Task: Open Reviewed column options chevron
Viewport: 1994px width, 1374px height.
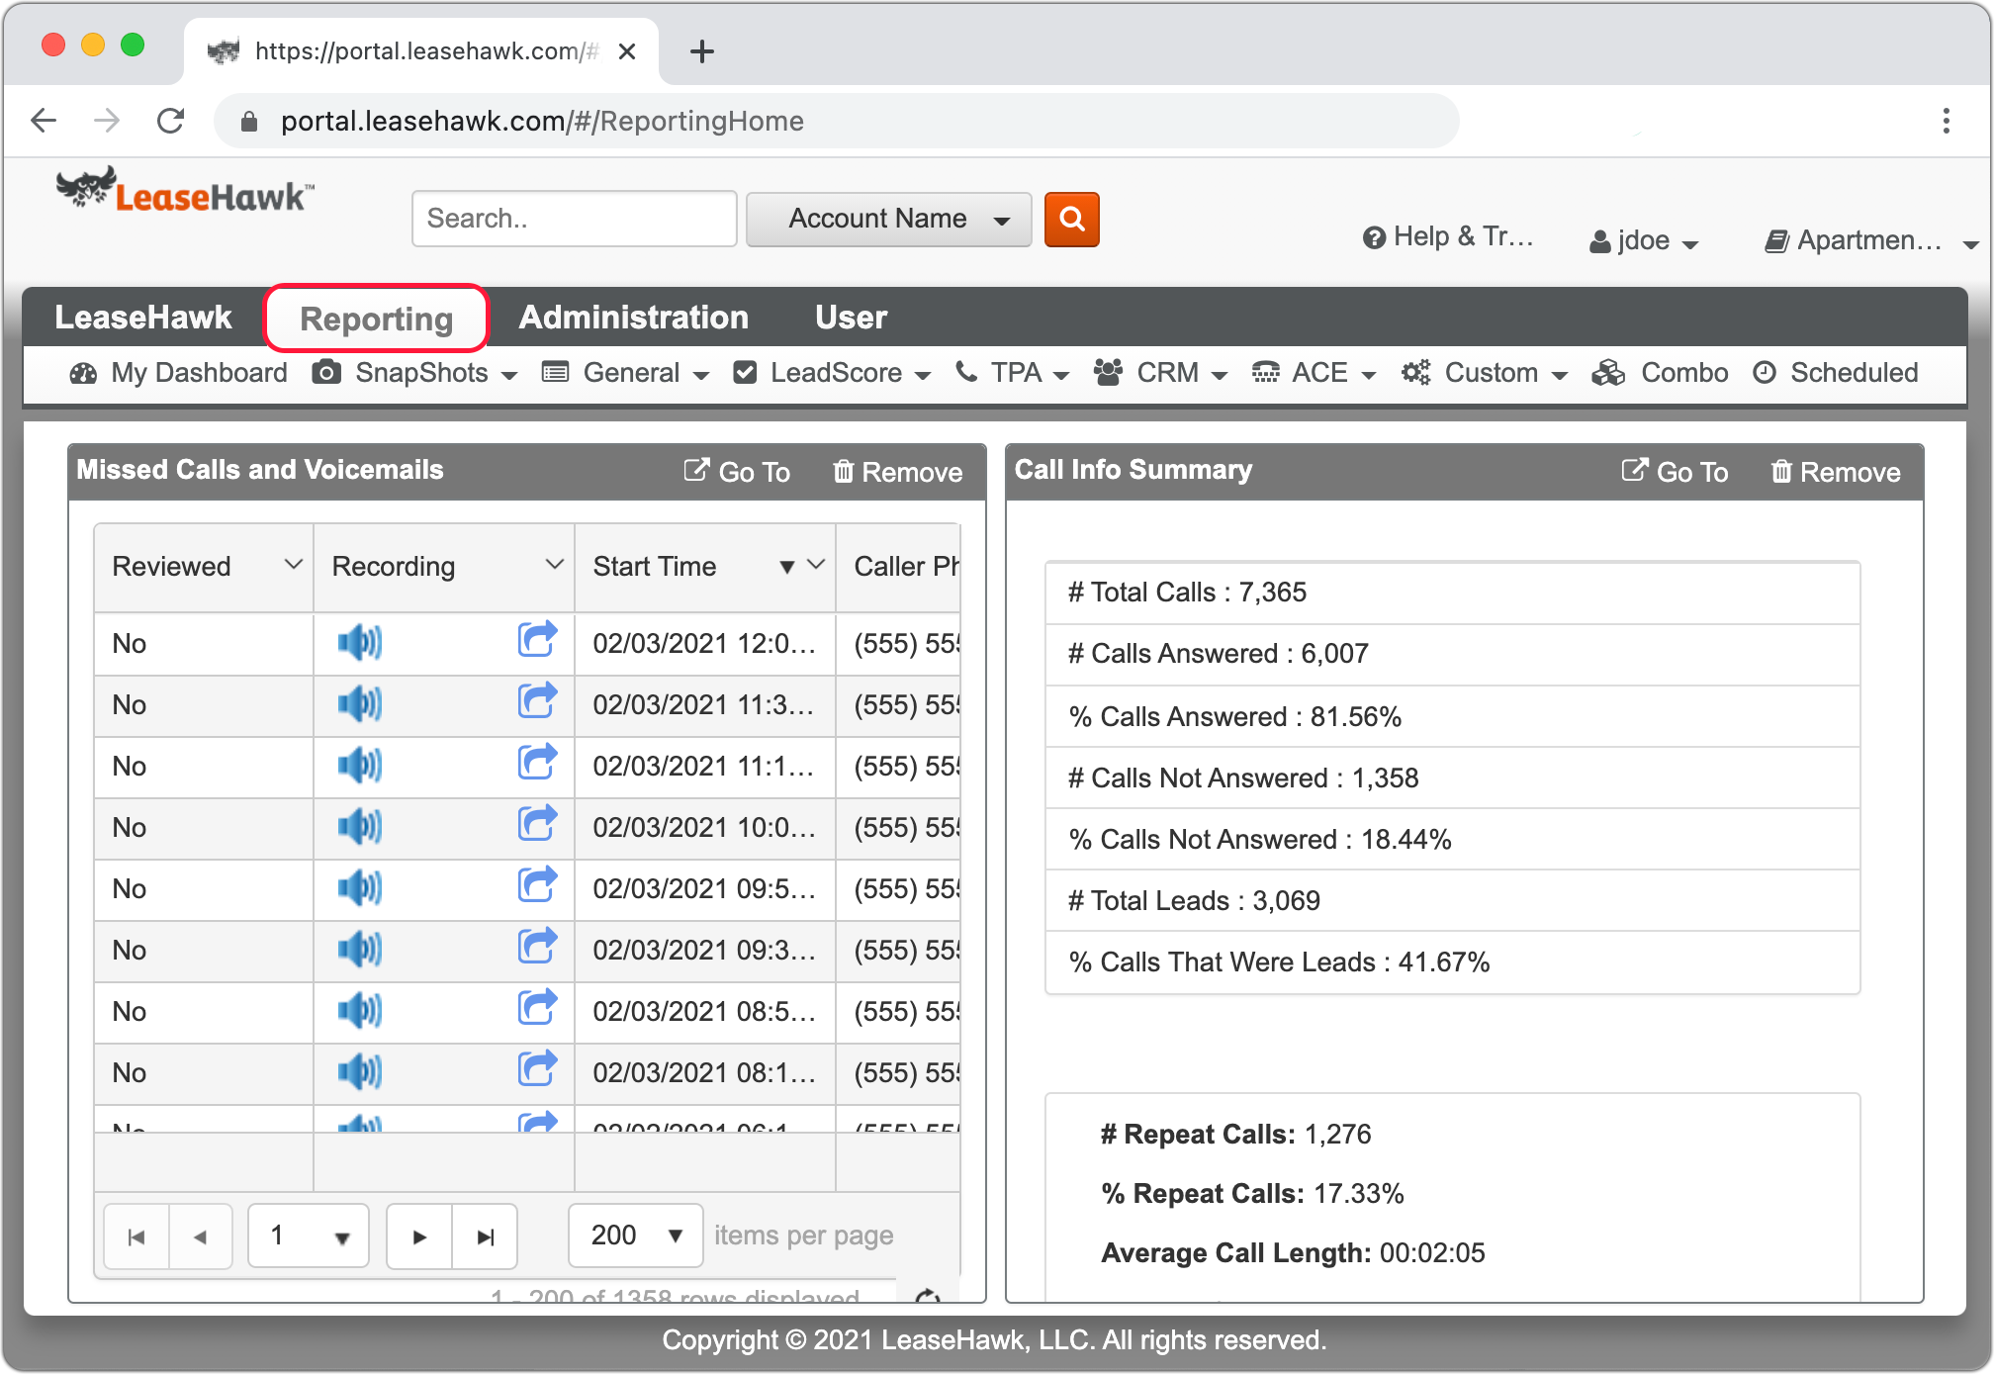Action: pyautogui.click(x=293, y=565)
